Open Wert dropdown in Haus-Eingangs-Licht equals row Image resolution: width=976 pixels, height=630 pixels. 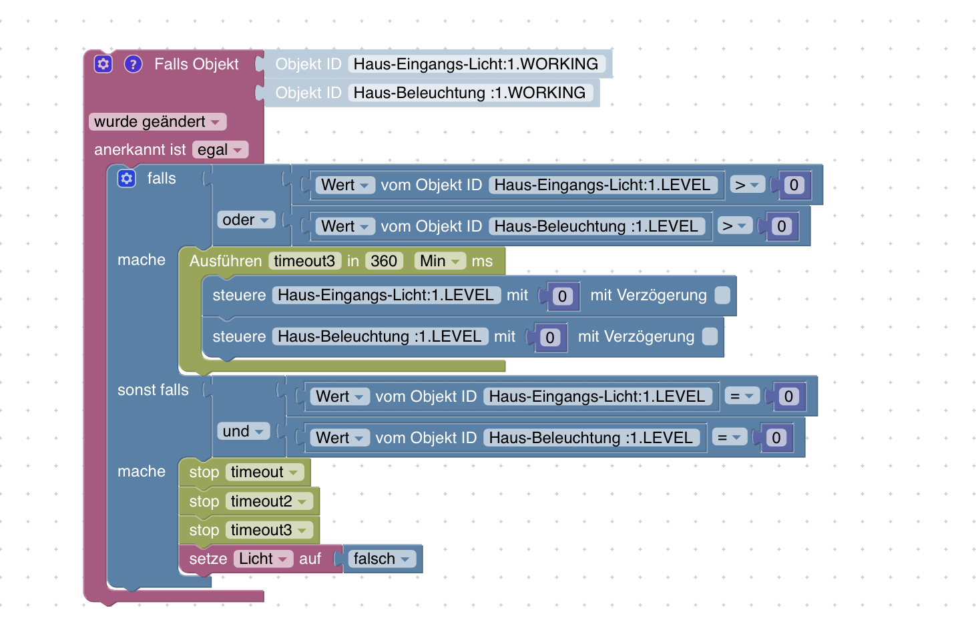pos(340,396)
